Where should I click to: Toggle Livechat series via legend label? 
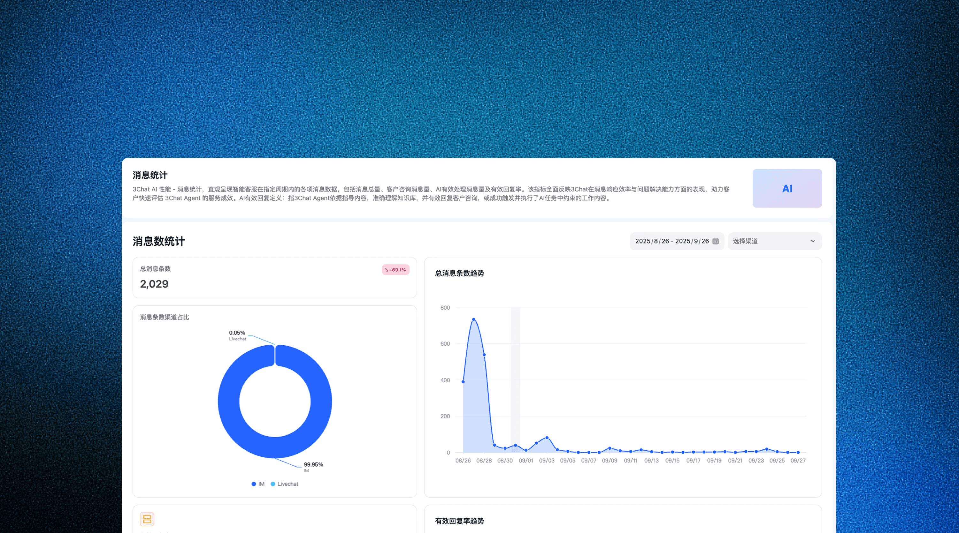288,484
